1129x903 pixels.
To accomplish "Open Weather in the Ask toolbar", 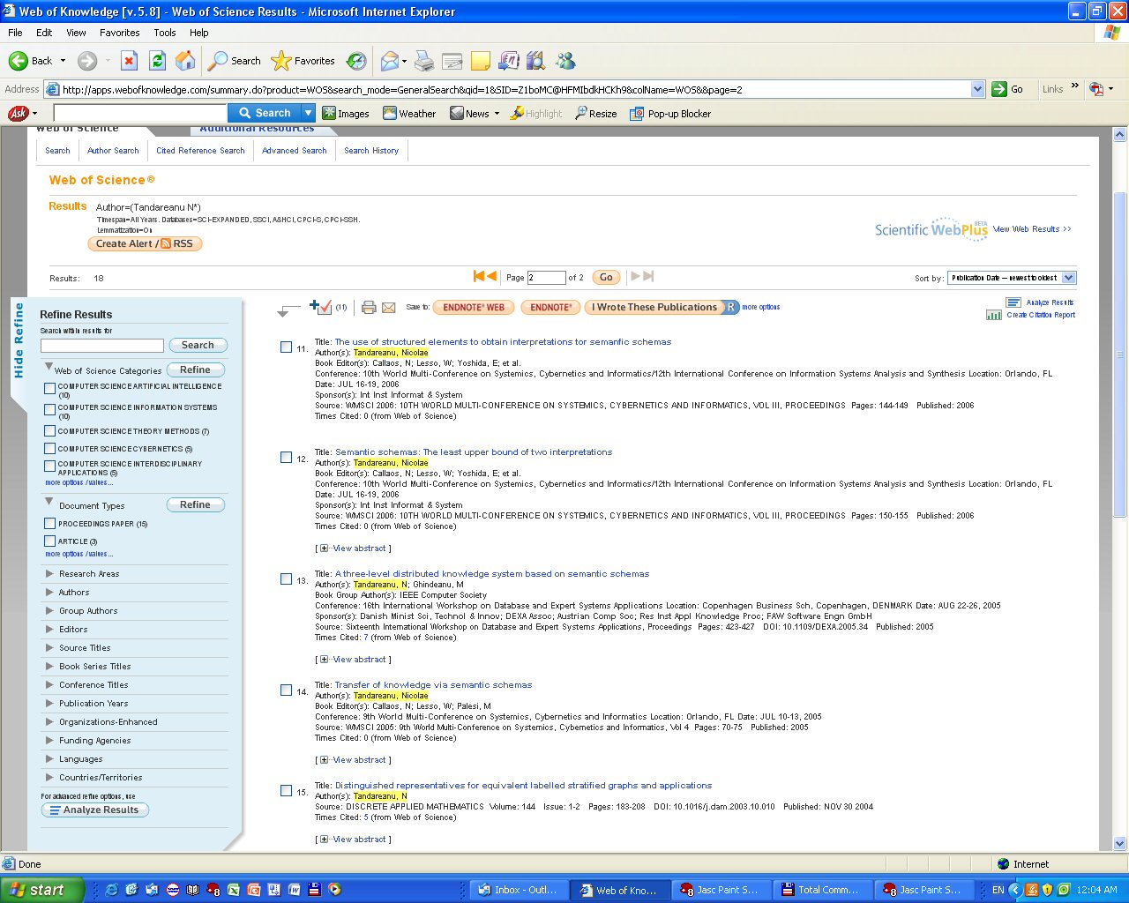I will click(x=409, y=113).
